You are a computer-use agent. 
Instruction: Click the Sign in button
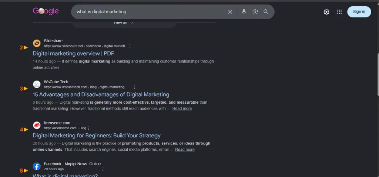359,11
